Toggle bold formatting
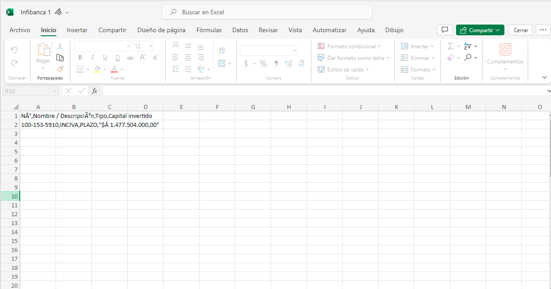551x289 pixels. point(80,58)
